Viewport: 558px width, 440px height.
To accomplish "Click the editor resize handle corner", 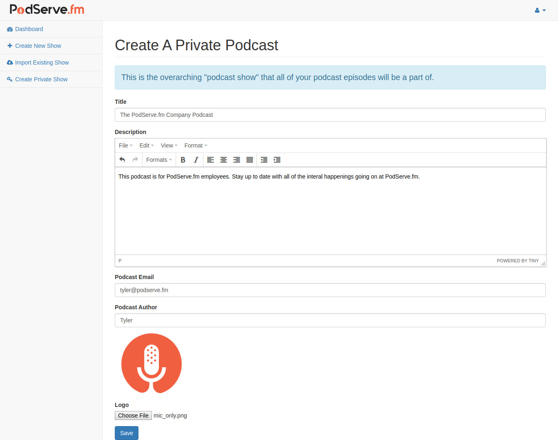I will [543, 264].
